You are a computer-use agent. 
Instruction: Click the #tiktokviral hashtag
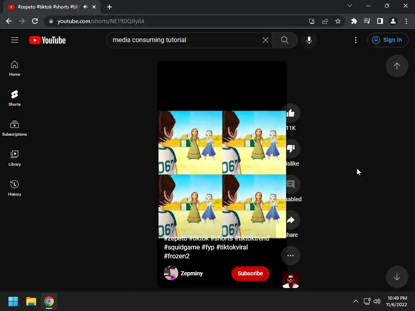pos(232,247)
